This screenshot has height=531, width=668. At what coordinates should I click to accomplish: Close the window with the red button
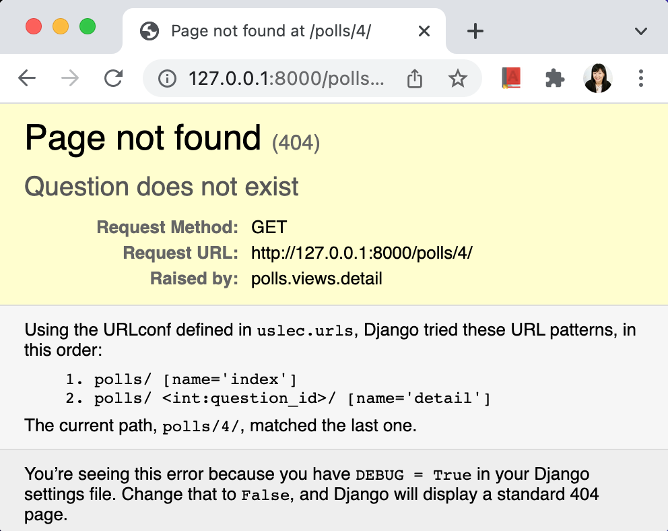click(34, 26)
